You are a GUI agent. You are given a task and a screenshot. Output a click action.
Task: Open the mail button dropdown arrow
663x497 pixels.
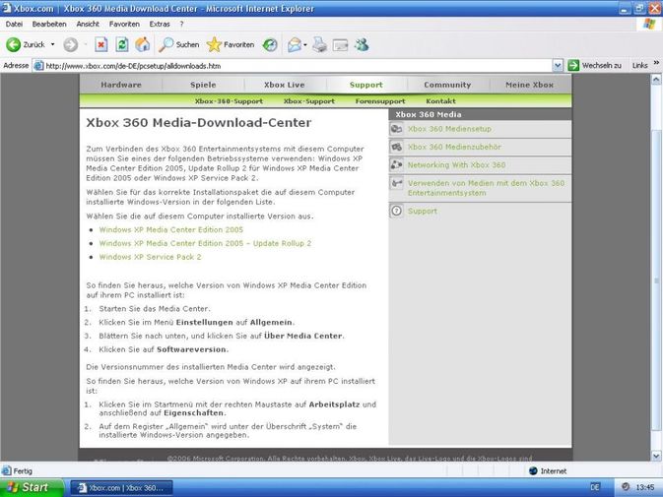click(304, 44)
